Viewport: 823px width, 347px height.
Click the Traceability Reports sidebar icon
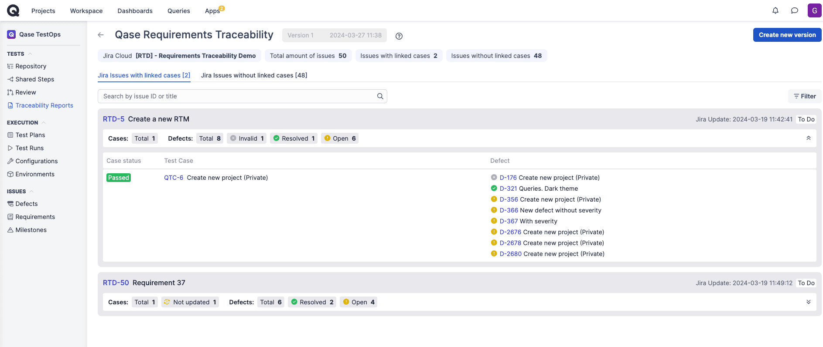click(10, 105)
